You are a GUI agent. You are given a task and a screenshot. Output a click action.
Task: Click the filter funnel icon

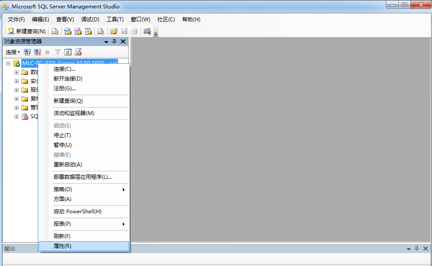(x=58, y=52)
